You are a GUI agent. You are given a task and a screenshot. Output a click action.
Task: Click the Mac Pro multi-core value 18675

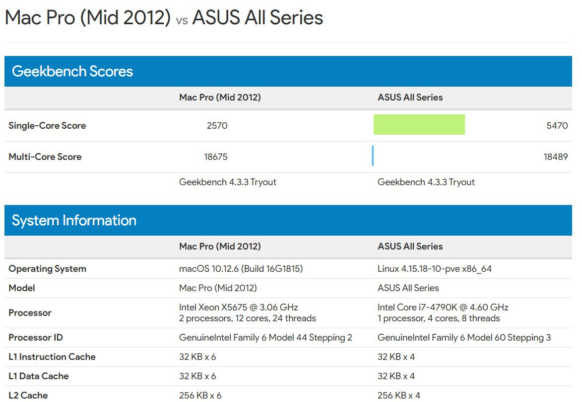point(216,157)
